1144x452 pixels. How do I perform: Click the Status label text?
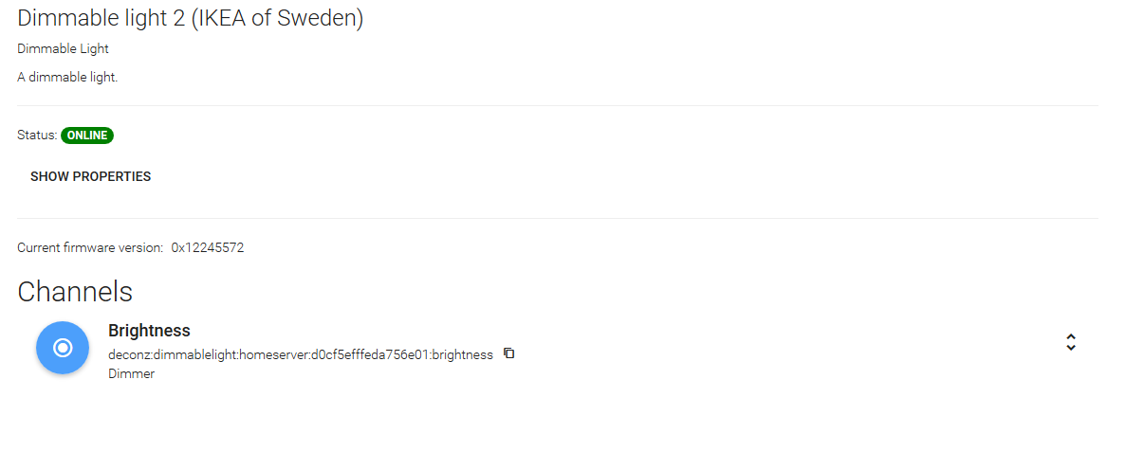pyautogui.click(x=37, y=136)
